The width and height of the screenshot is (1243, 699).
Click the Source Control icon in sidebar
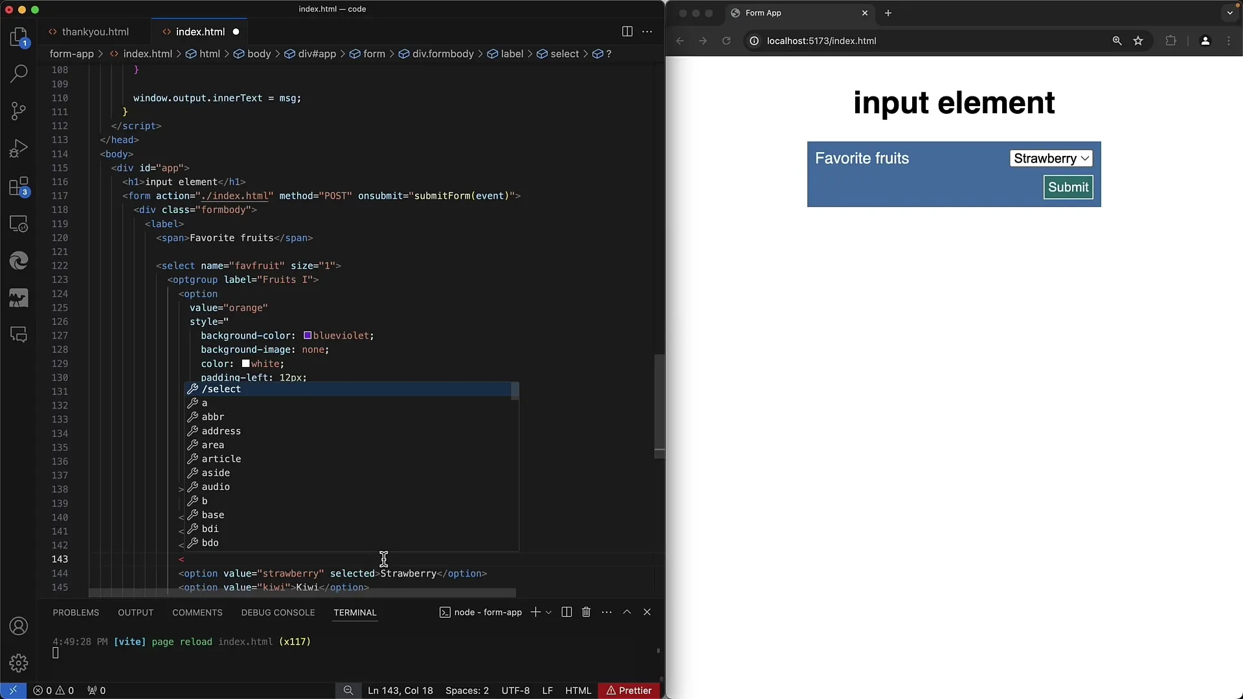(19, 112)
